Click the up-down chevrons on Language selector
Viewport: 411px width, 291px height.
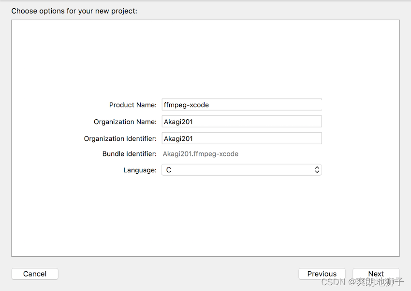click(317, 170)
